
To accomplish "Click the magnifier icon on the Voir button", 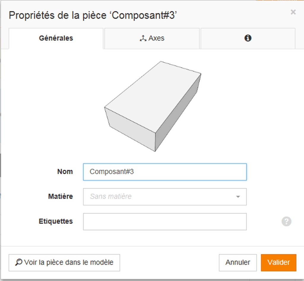I will point(19,262).
